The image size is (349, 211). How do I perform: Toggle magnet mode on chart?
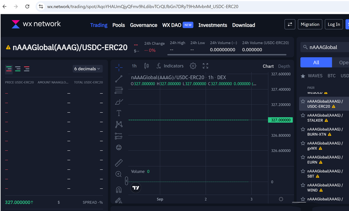click(x=119, y=190)
